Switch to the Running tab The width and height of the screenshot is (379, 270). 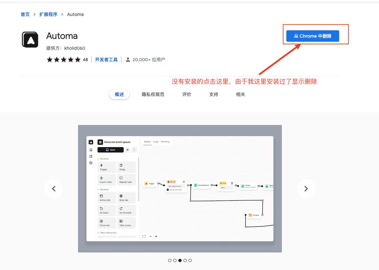[165, 142]
